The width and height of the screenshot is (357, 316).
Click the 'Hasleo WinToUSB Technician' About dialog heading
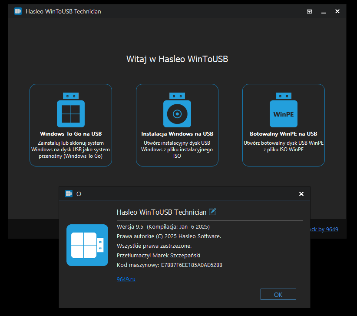click(162, 212)
